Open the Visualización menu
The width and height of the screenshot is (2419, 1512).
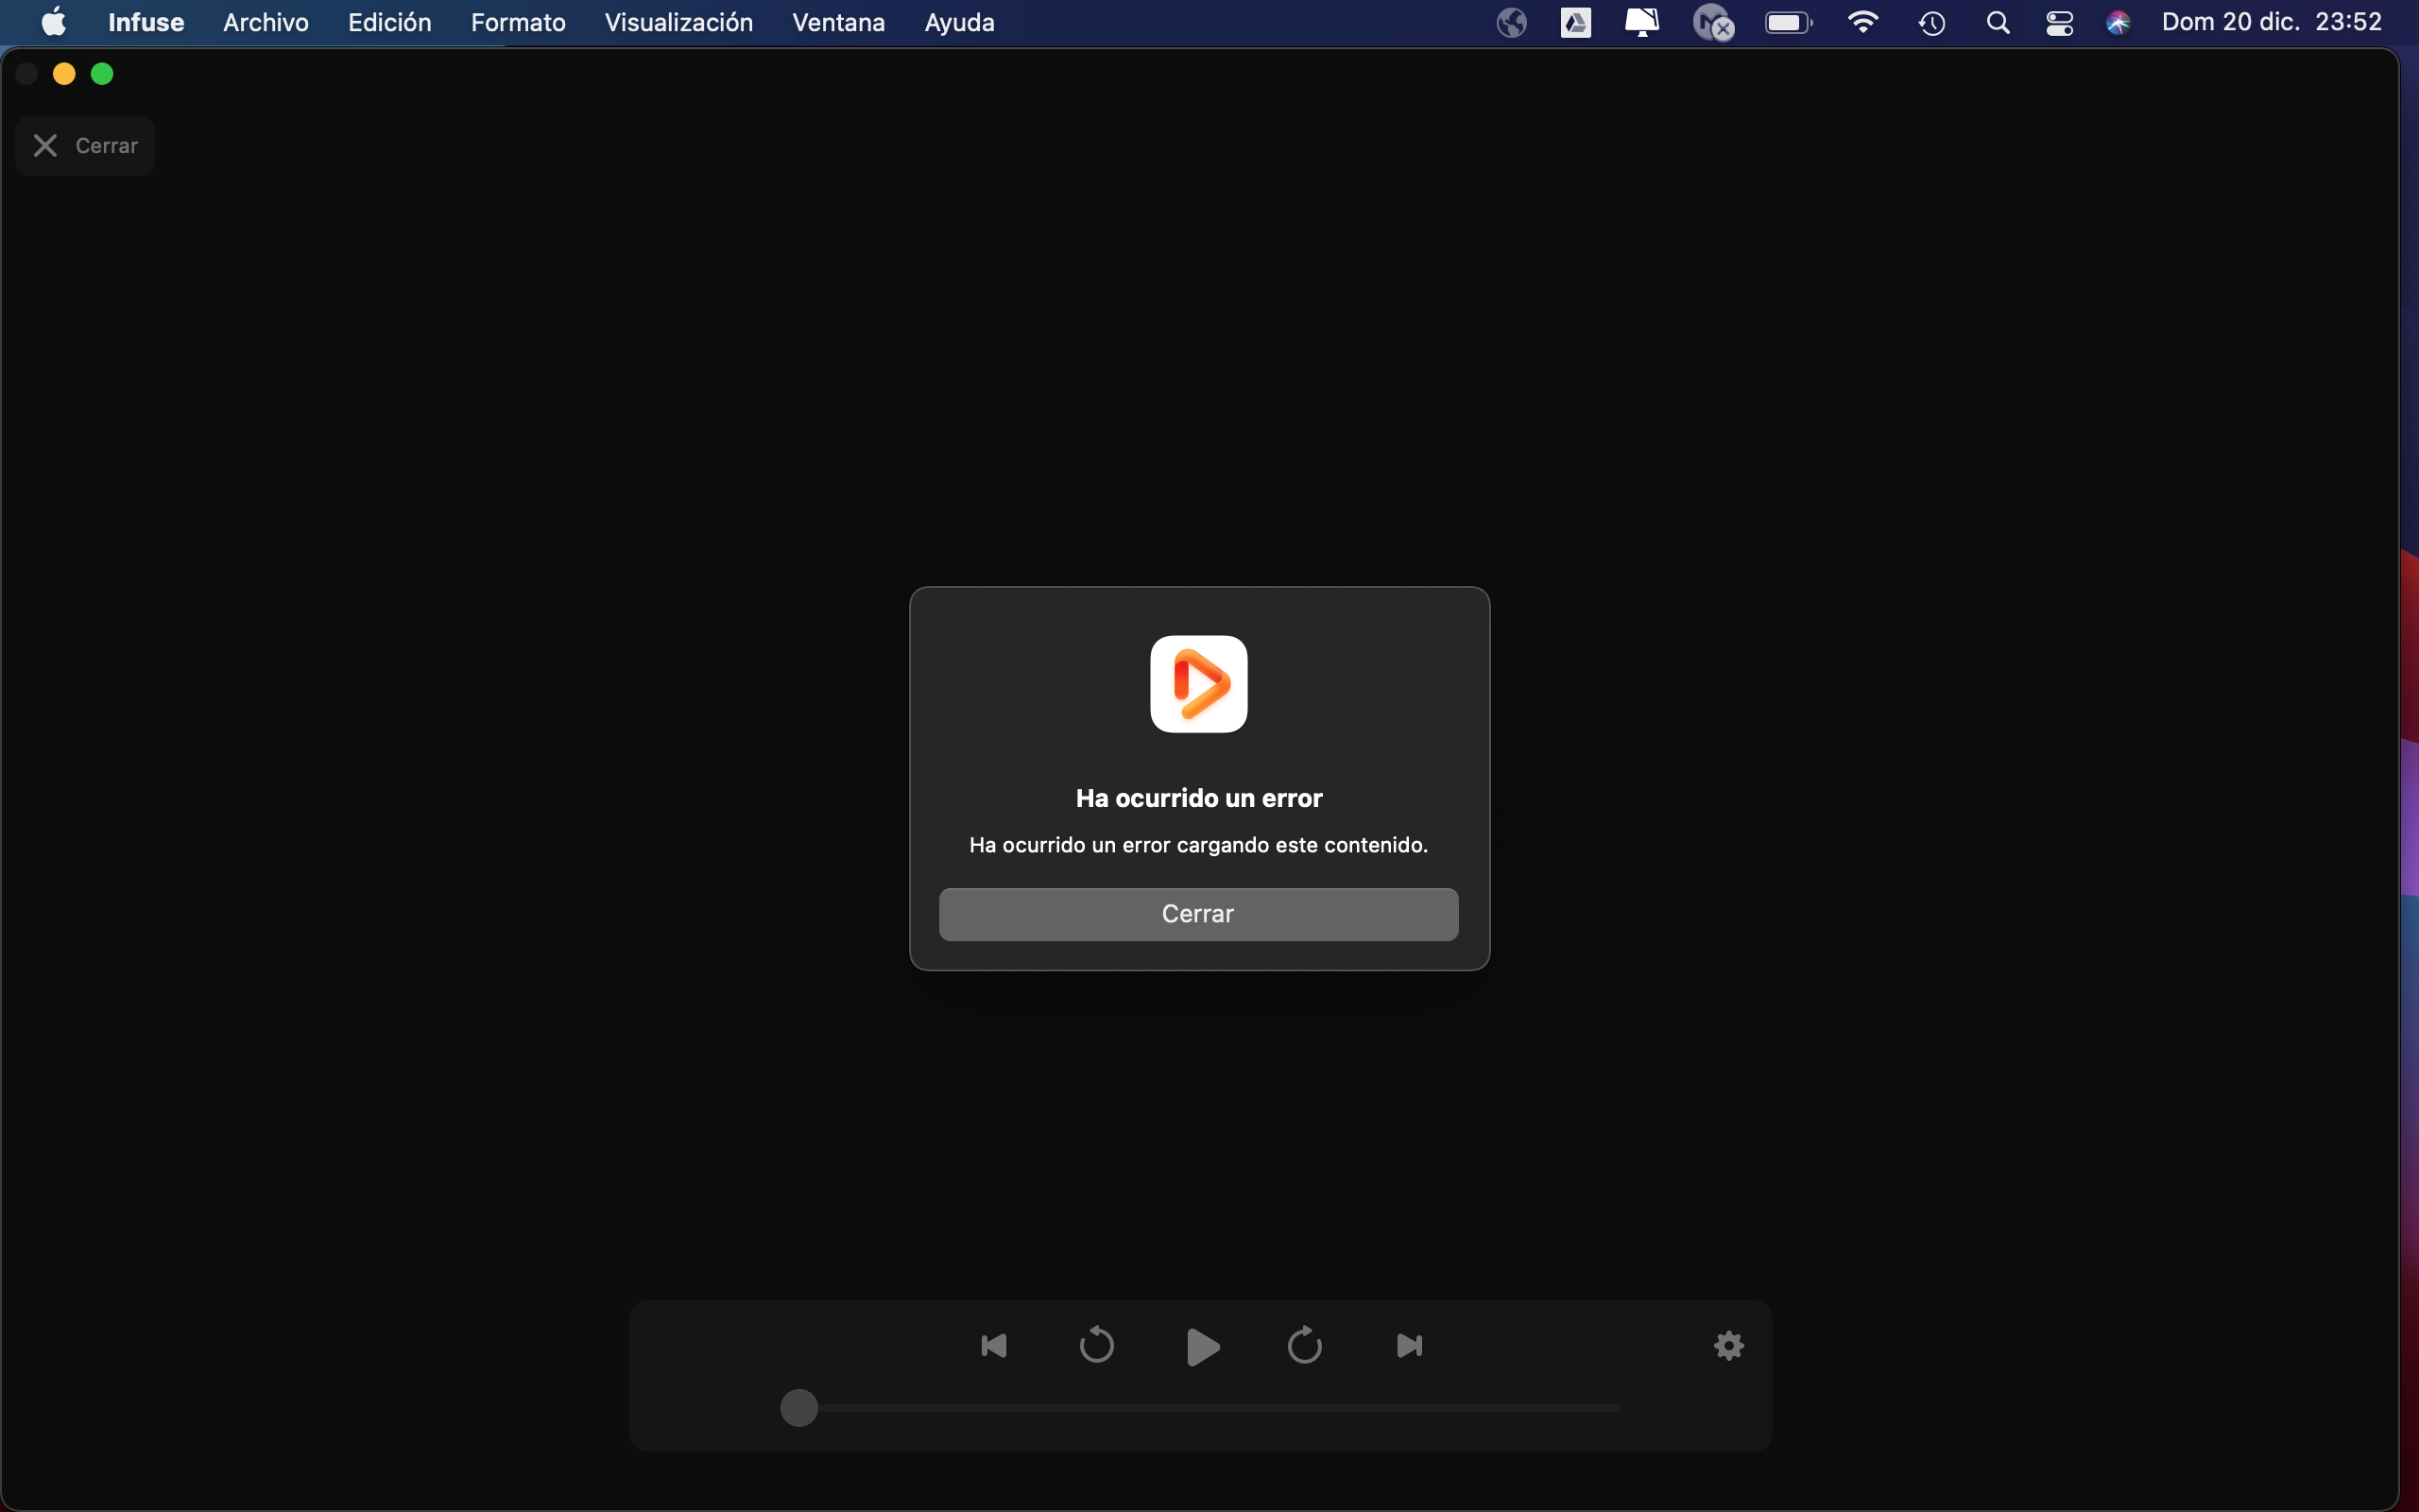point(678,22)
